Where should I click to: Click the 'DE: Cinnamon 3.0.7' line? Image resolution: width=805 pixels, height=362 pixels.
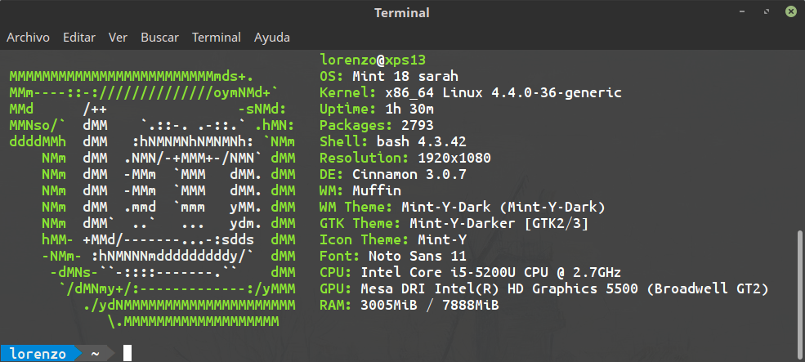(393, 175)
